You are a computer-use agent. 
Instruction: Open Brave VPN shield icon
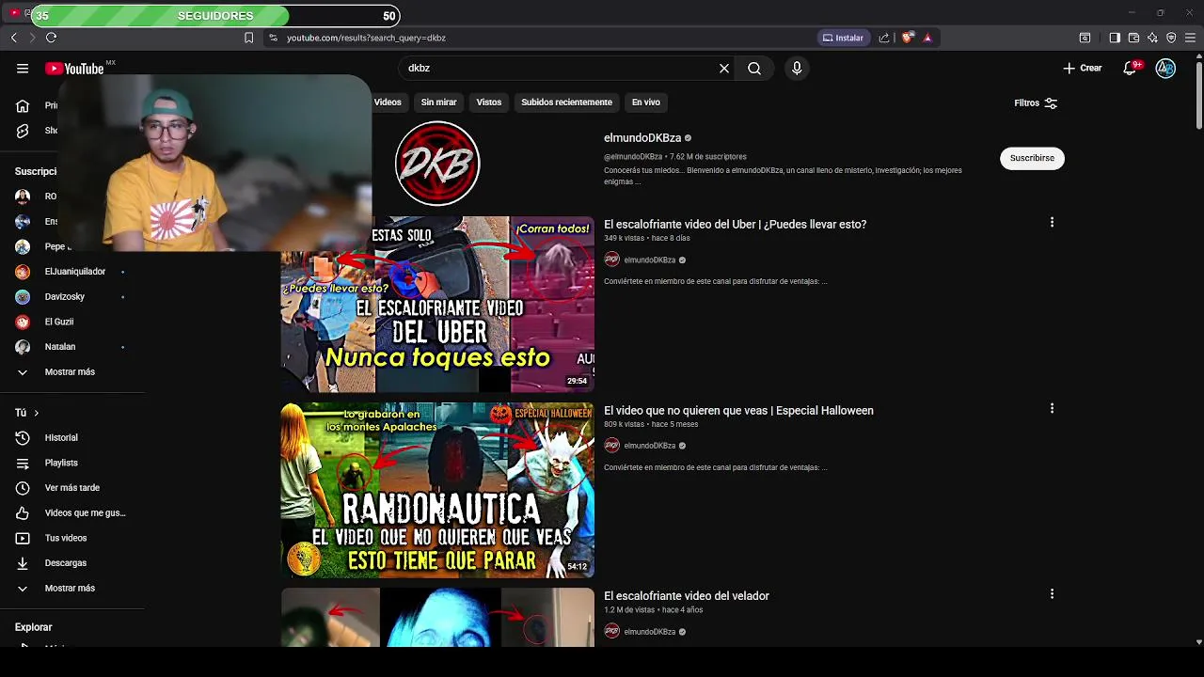point(1171,38)
